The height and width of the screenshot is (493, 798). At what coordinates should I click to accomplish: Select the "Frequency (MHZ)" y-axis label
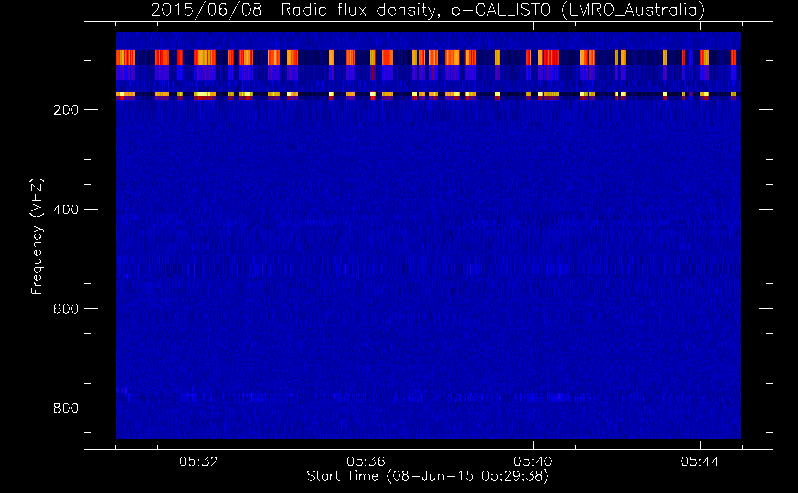[37, 237]
